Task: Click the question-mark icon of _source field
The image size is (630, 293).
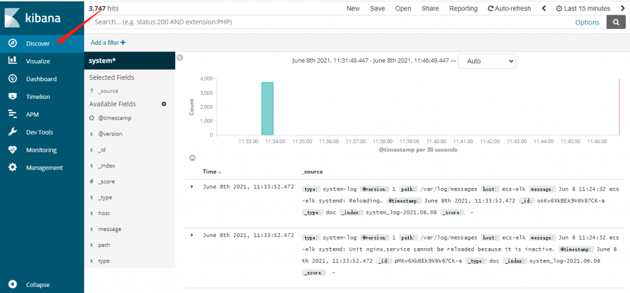Action: (92, 91)
